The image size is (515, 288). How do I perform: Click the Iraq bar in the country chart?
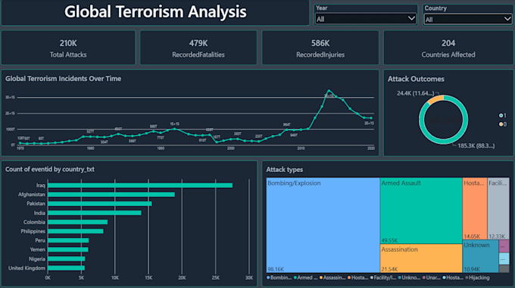click(140, 186)
